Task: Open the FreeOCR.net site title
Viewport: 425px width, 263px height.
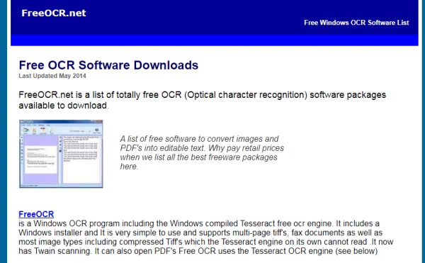Action: (x=54, y=13)
